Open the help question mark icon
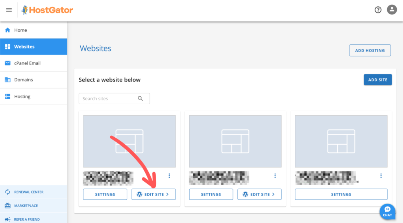 coord(378,10)
